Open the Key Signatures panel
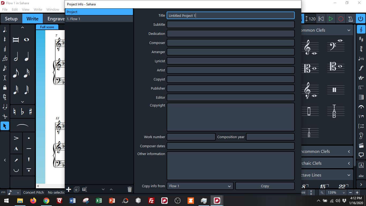366x206 pixels. tap(361, 39)
